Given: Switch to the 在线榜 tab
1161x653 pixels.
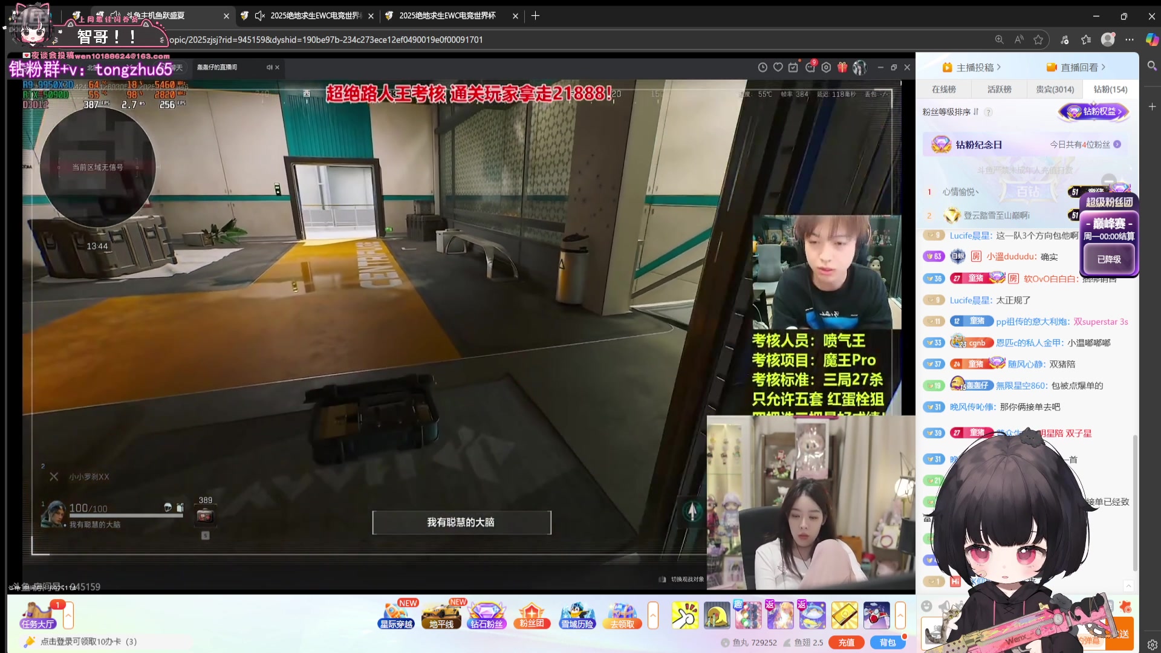Looking at the screenshot, I should [x=943, y=89].
